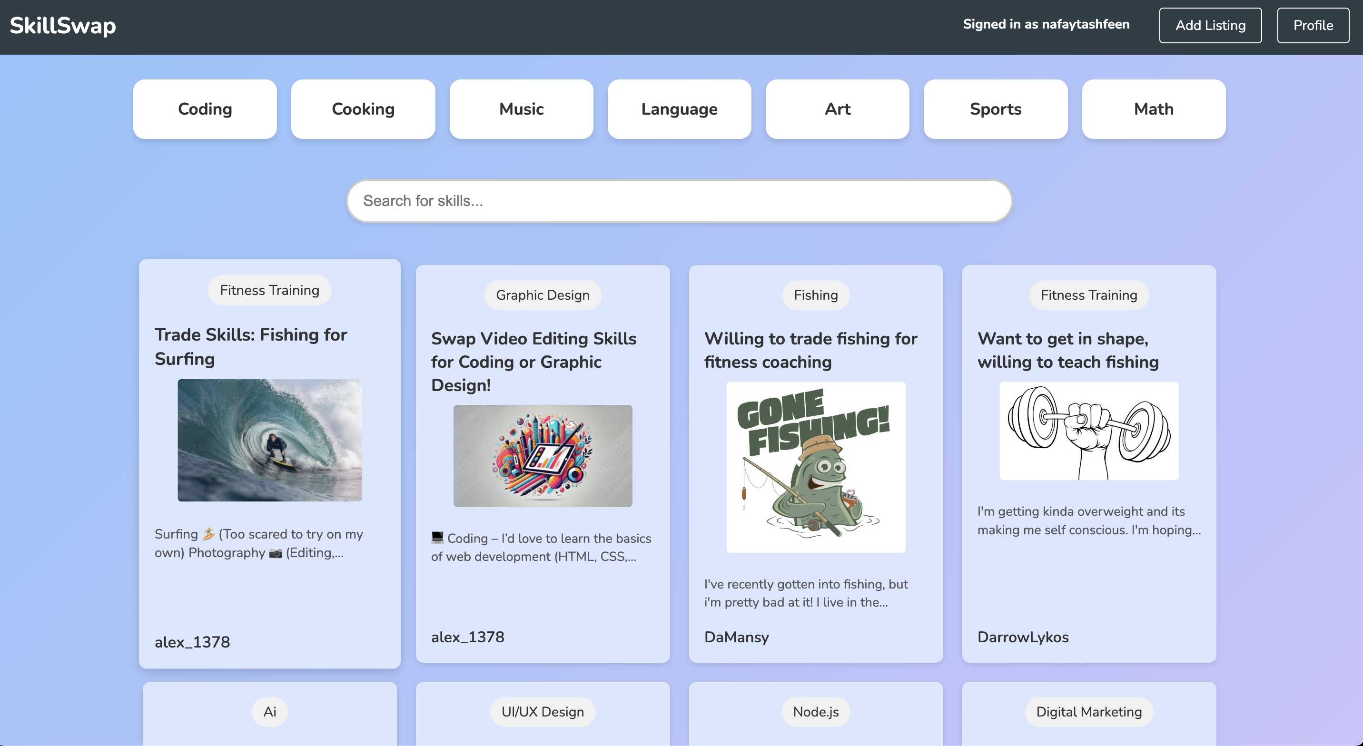Show Sports category listings
1363x746 pixels.
click(995, 109)
